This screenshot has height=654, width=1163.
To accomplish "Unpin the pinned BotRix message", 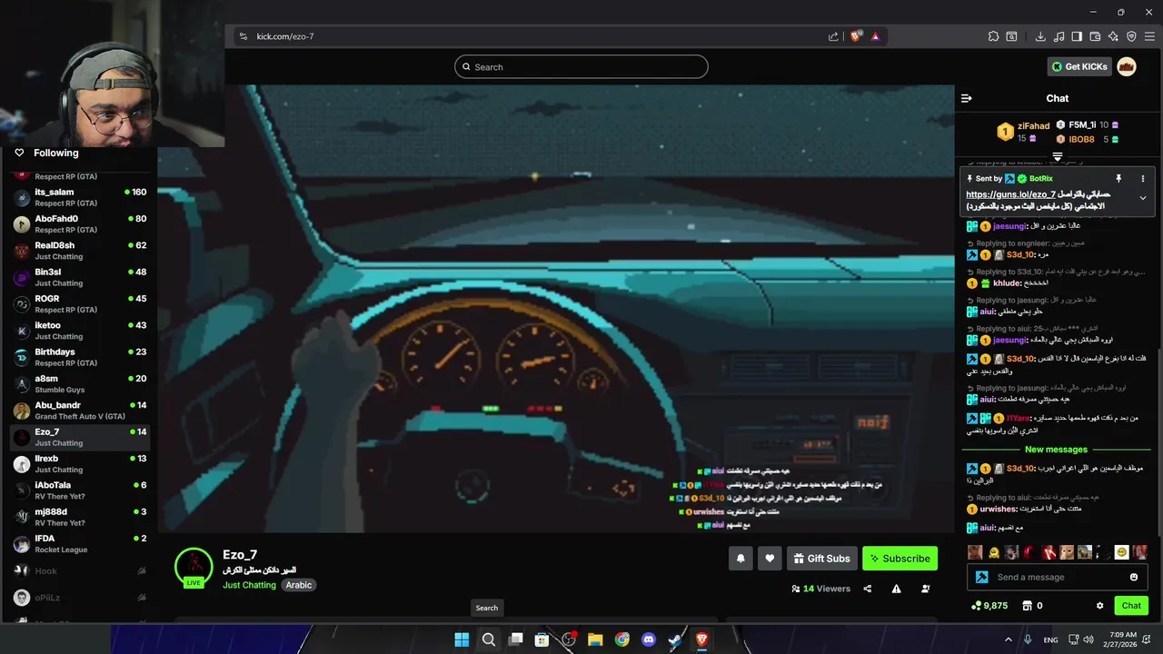I will tap(1118, 179).
